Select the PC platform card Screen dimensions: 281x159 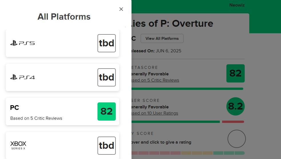51,111
